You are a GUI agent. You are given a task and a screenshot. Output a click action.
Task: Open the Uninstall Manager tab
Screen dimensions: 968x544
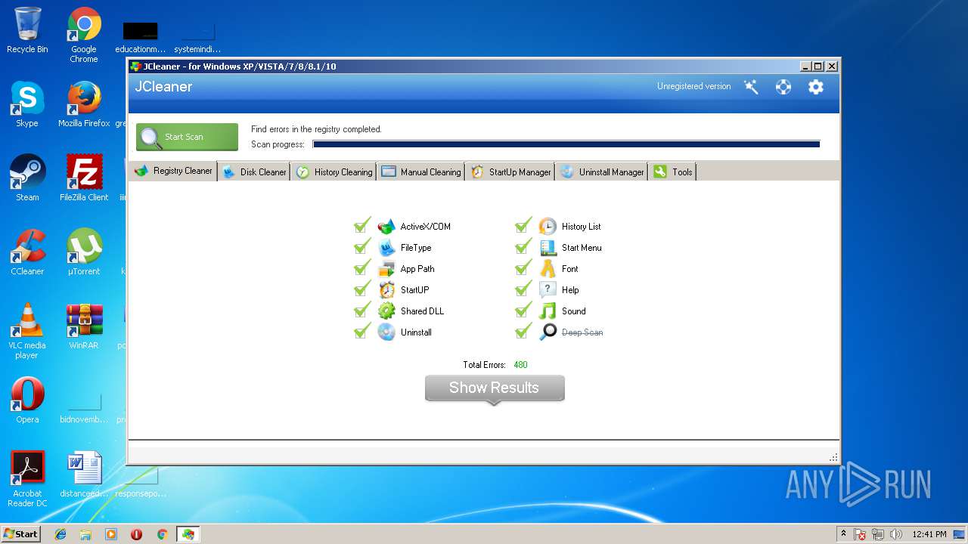[602, 172]
